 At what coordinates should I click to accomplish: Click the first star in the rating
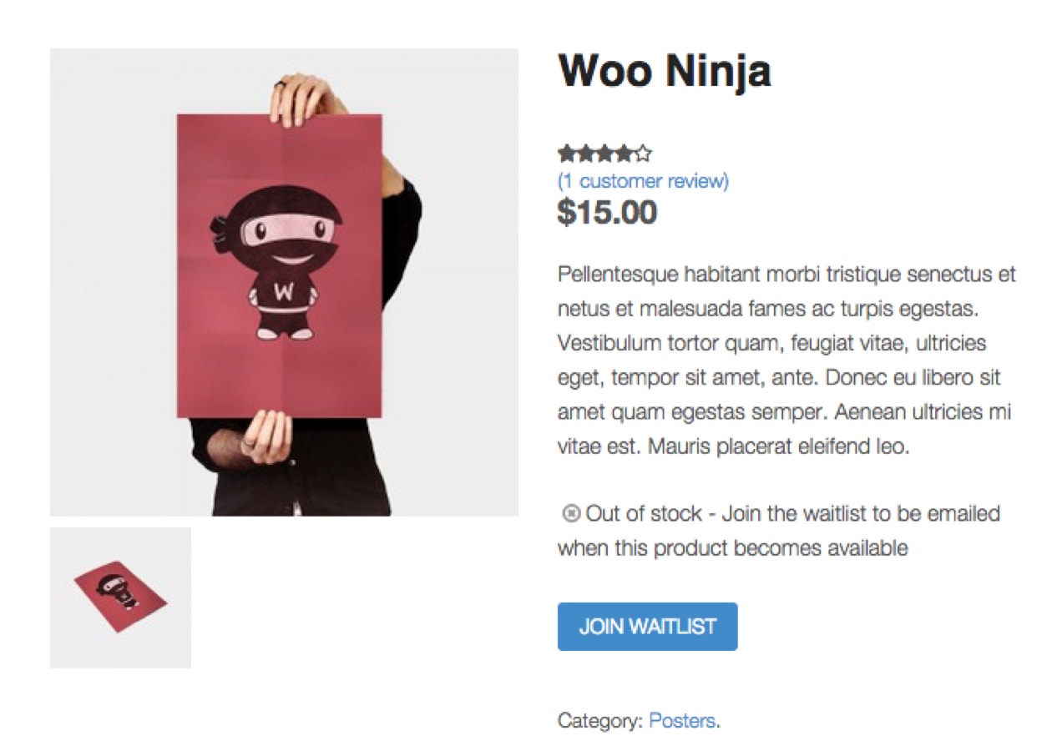click(567, 154)
